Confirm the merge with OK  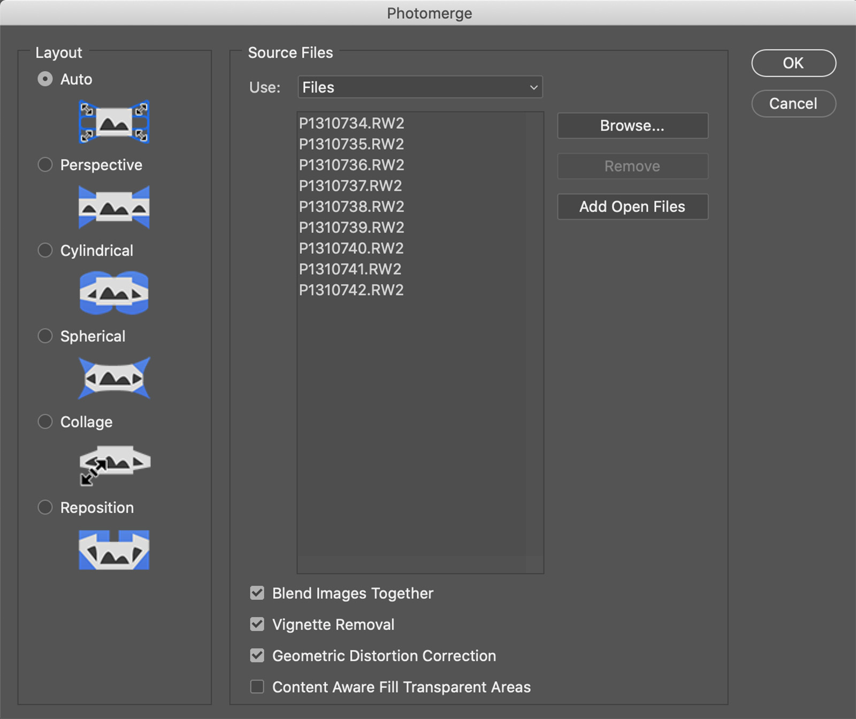coord(793,63)
